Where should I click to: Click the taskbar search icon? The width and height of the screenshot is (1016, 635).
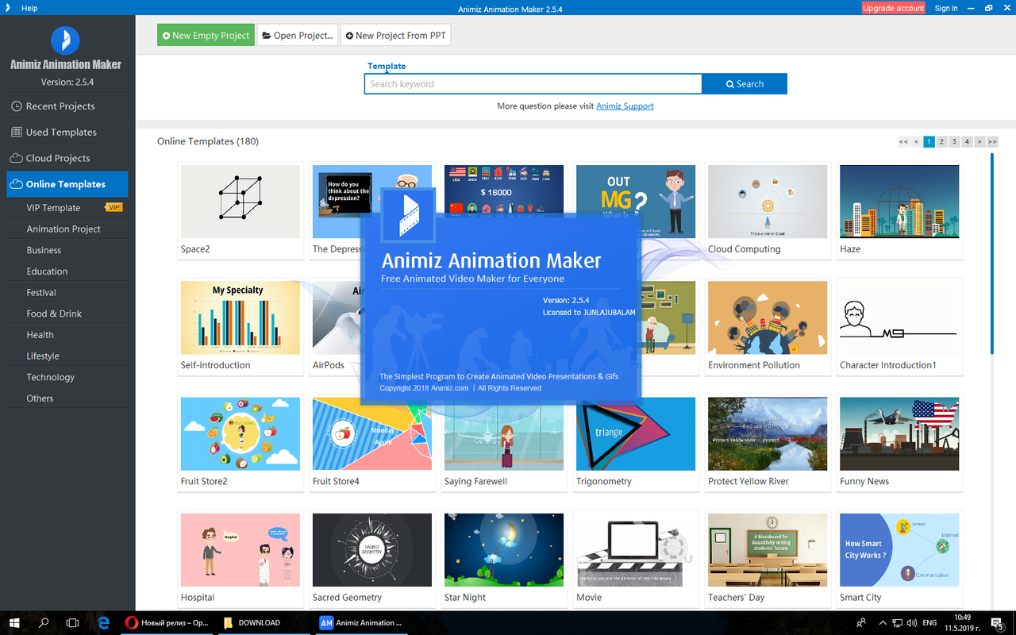click(x=44, y=623)
